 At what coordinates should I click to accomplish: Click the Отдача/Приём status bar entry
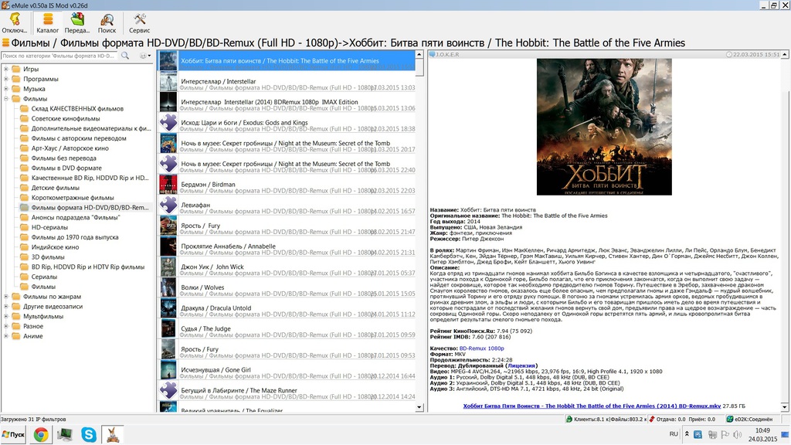pyautogui.click(x=683, y=420)
